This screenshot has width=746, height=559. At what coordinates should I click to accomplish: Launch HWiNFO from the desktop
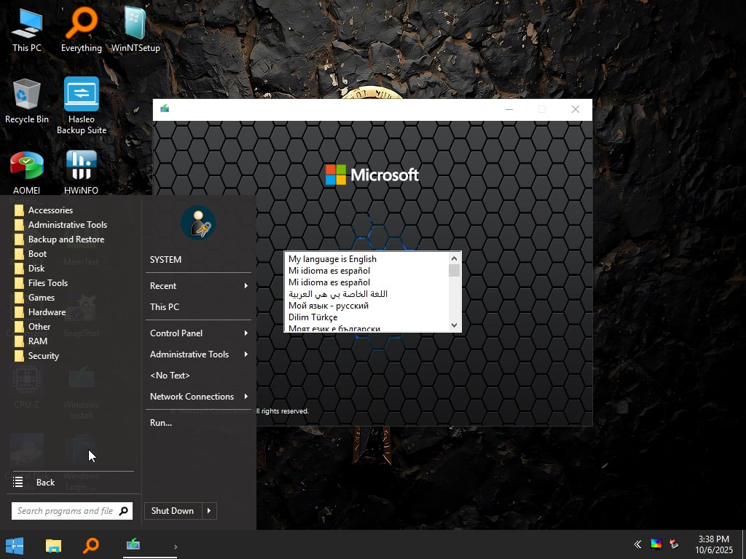click(81, 164)
